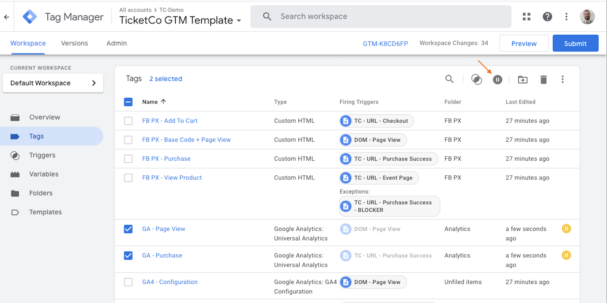
Task: Uncheck the GA - Page View checkbox
Action: (x=128, y=229)
